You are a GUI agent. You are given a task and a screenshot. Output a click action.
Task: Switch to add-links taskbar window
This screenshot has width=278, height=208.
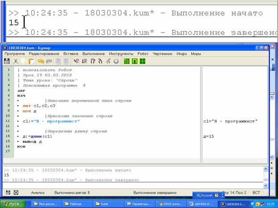[x=201, y=204]
